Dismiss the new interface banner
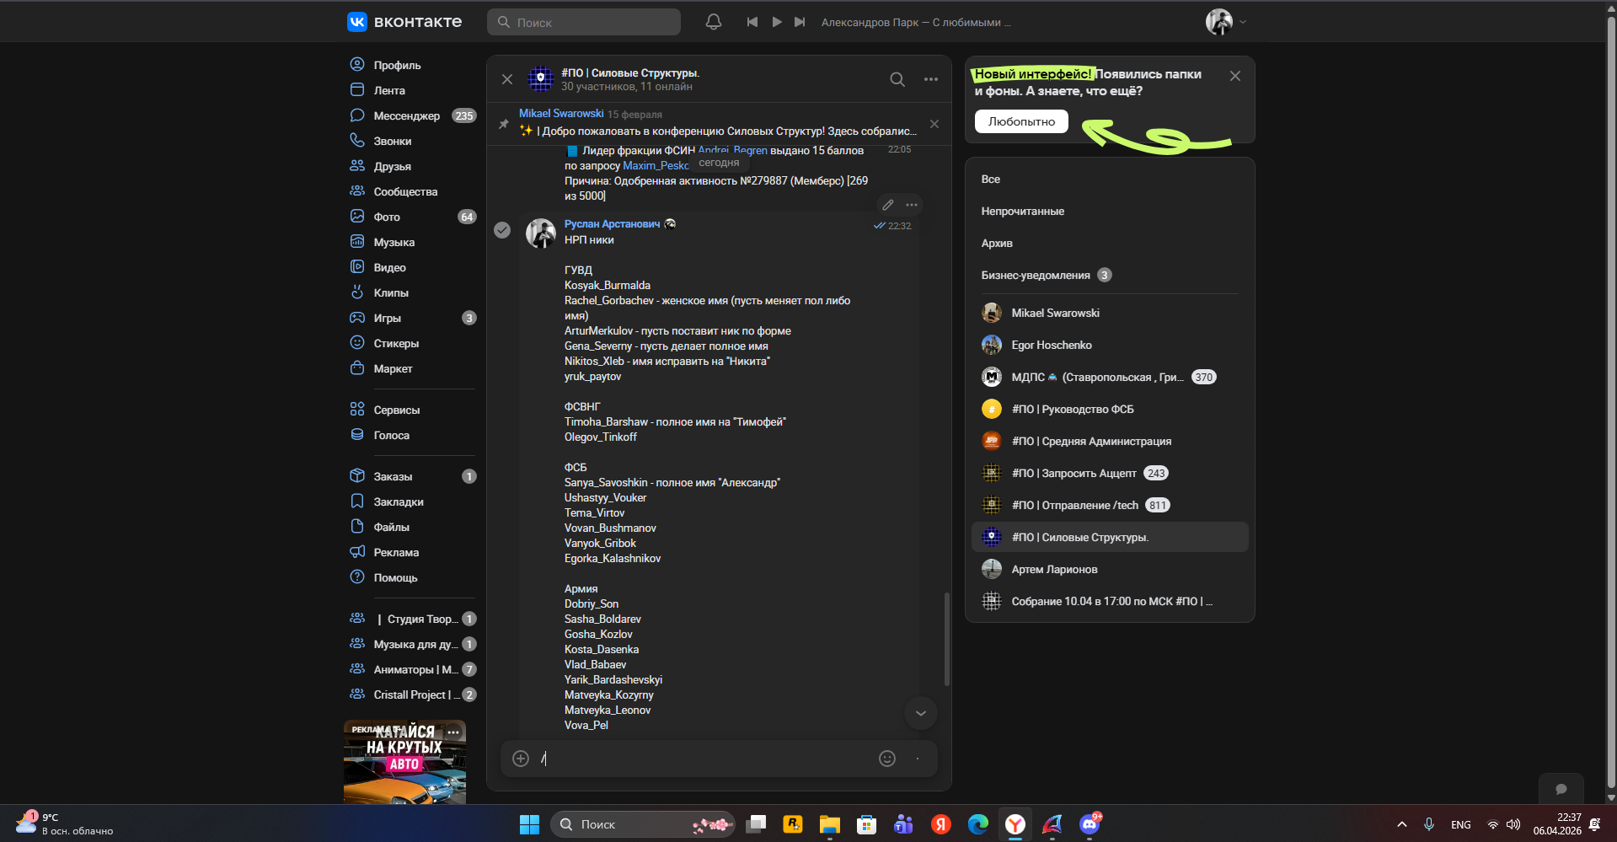Image resolution: width=1617 pixels, height=842 pixels. (1235, 76)
